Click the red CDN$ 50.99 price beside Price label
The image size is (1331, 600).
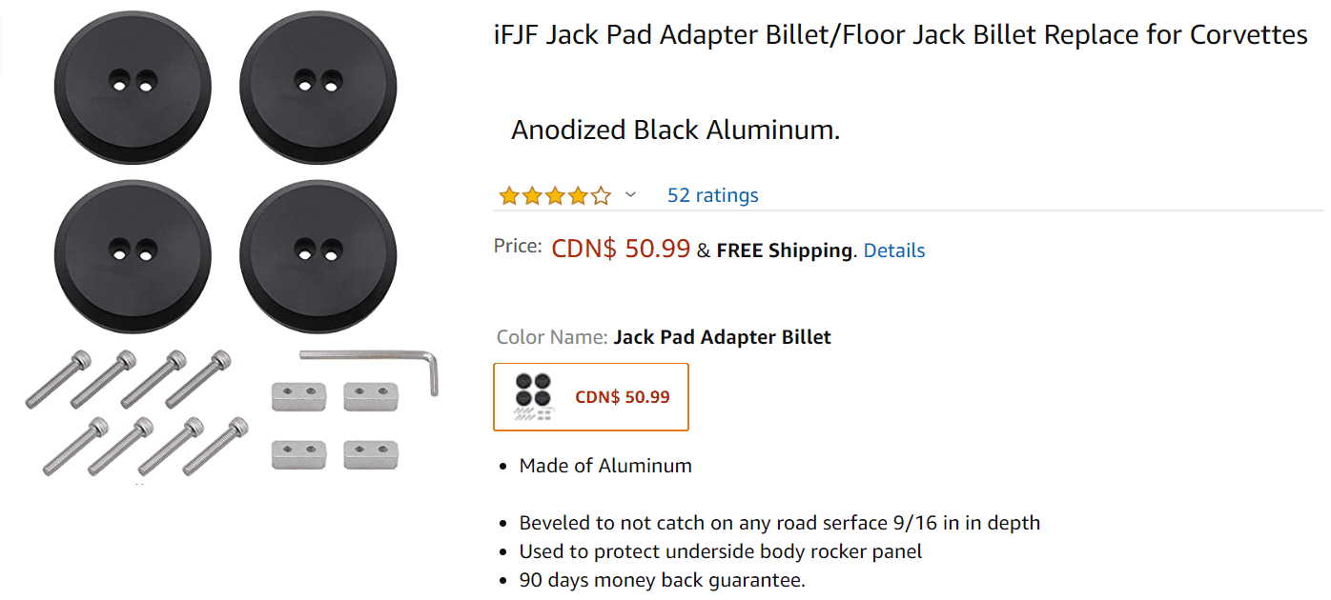click(621, 250)
